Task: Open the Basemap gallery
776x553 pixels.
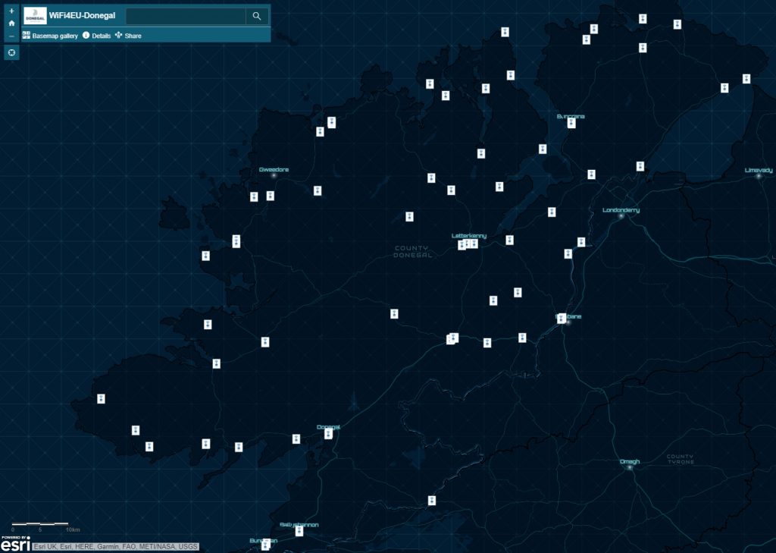Action: tap(50, 36)
